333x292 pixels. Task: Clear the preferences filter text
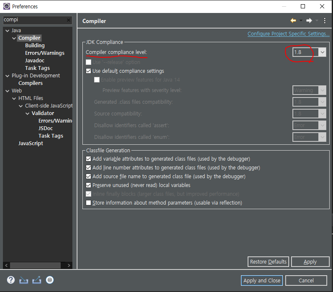tap(68, 20)
